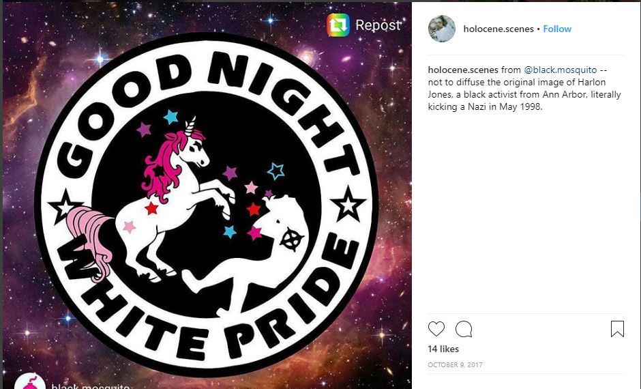
Task: Click the holocene.scenes name in caption
Action: coord(463,70)
